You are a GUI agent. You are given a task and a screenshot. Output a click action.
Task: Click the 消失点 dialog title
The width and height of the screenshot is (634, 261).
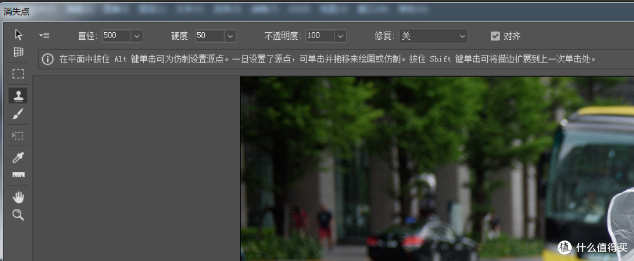16,11
